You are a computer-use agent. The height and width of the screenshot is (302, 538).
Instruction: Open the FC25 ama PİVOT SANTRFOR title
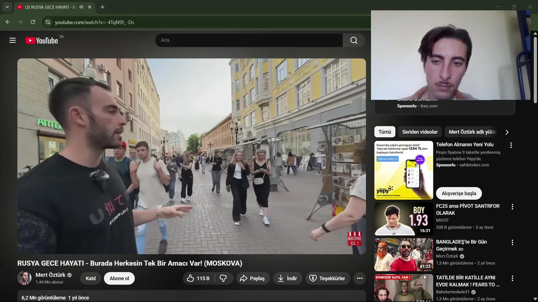pos(468,209)
